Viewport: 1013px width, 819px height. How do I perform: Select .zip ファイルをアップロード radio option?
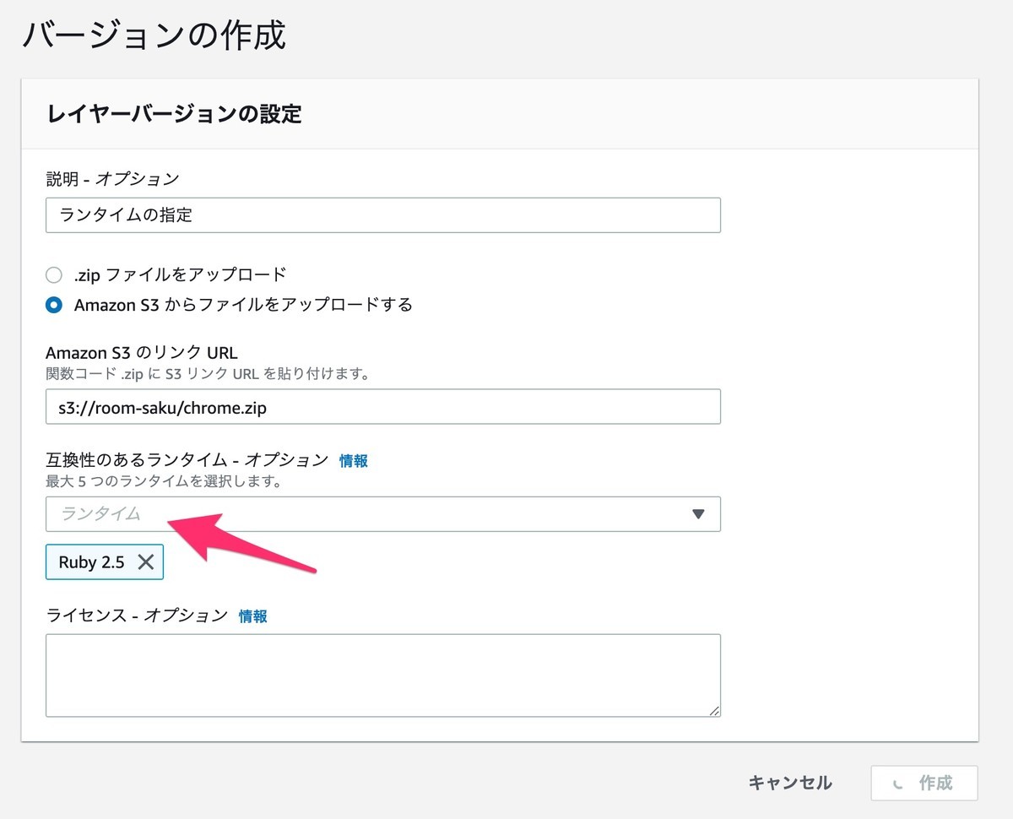(x=54, y=274)
